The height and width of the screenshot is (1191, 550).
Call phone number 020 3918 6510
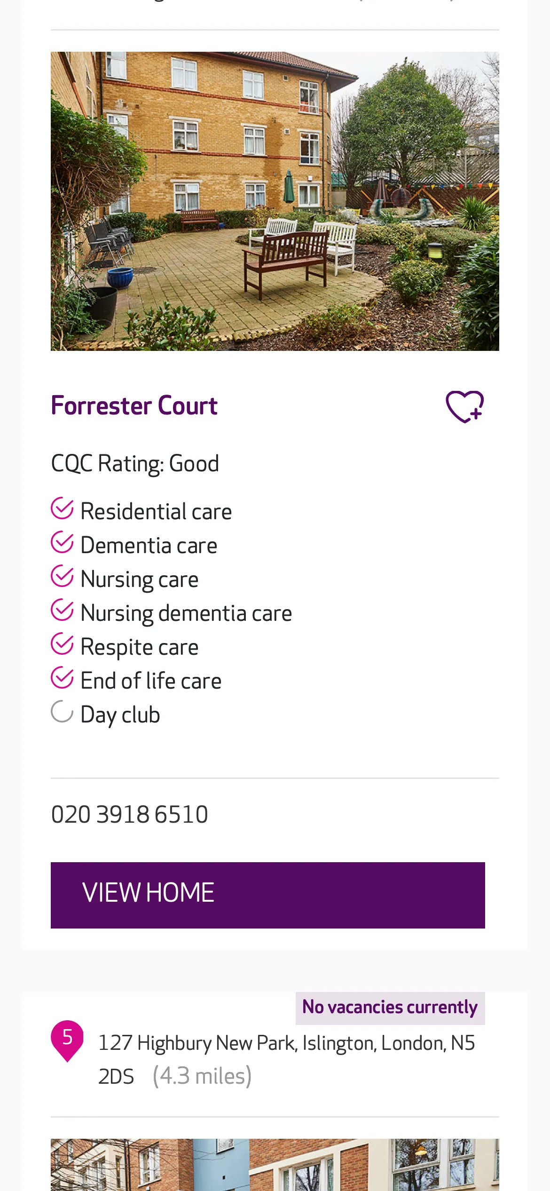click(x=129, y=815)
